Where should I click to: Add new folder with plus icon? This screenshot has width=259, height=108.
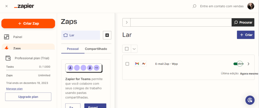(107, 35)
